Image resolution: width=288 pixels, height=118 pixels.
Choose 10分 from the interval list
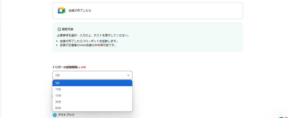tap(92, 89)
